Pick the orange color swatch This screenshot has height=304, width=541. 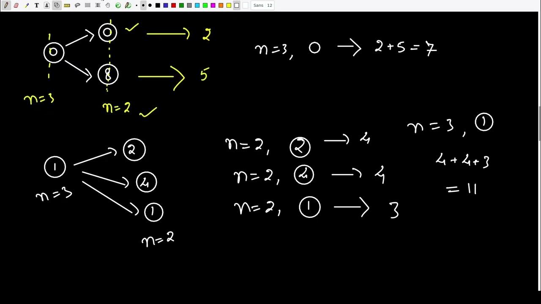pos(221,5)
